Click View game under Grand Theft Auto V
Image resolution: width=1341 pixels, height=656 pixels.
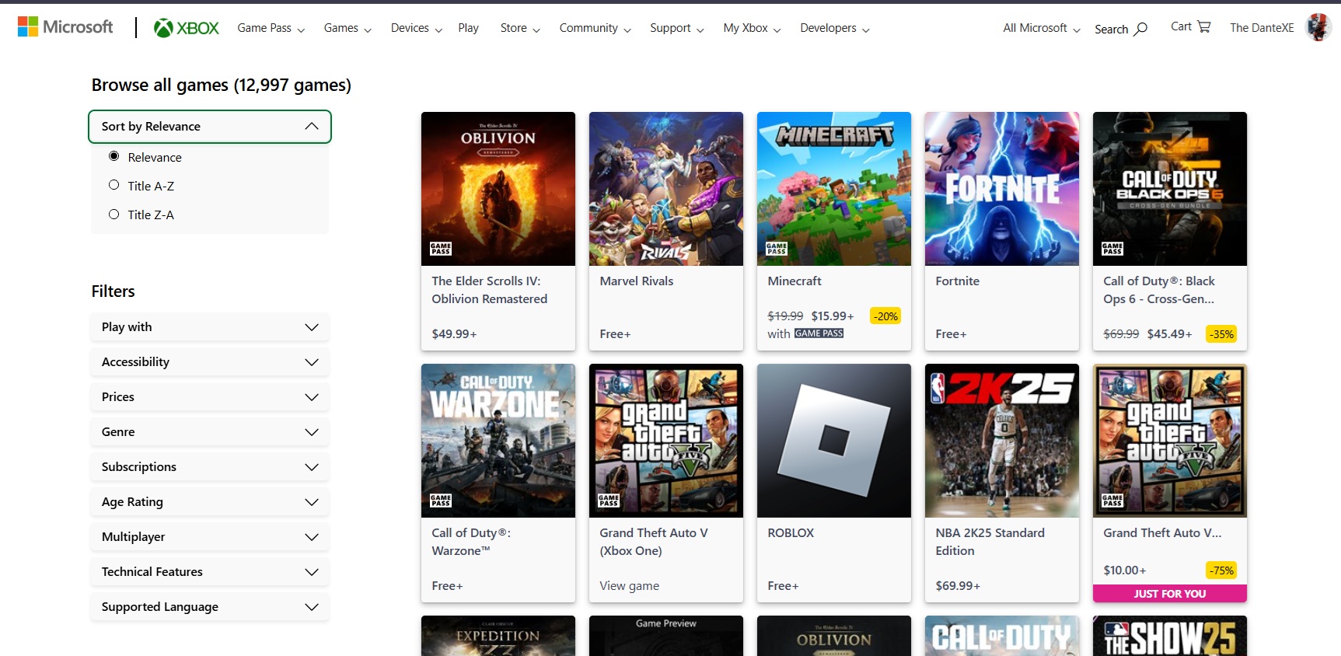630,586
